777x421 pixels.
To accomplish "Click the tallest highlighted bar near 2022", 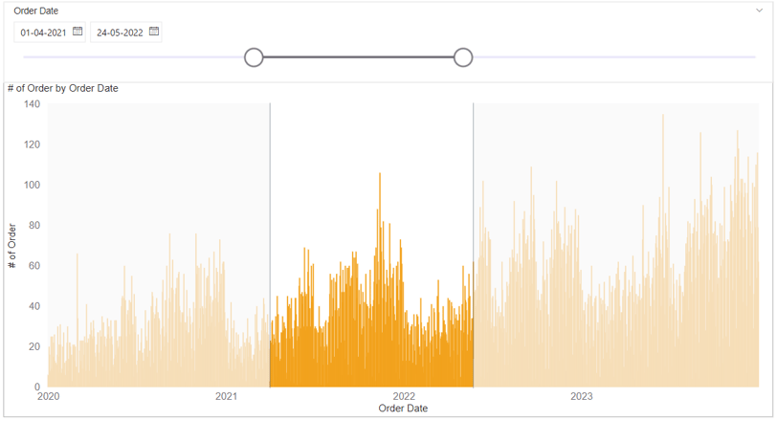I will point(380,279).
